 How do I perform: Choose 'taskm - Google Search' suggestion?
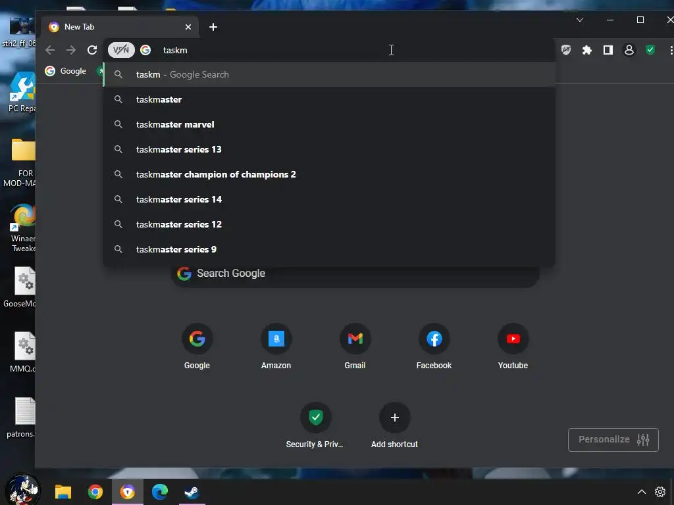[x=329, y=74]
